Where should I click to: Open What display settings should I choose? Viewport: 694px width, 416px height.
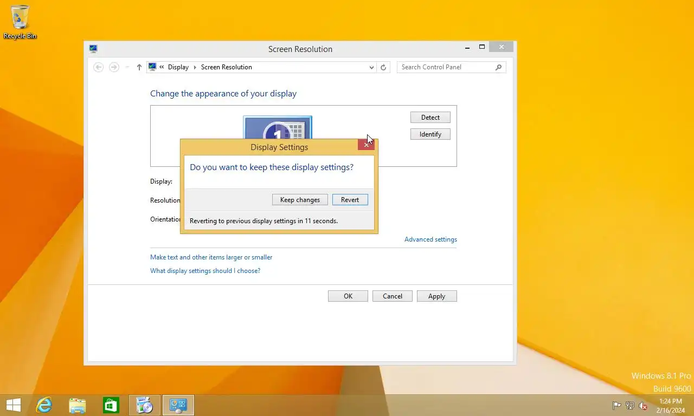click(x=205, y=271)
